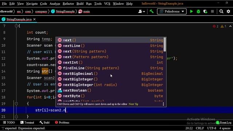The height and width of the screenshot is (131, 233).
Task: Open IDE settings gear icon
Action: (228, 11)
